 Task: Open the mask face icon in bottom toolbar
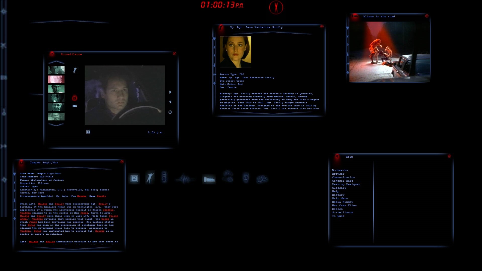point(246,177)
